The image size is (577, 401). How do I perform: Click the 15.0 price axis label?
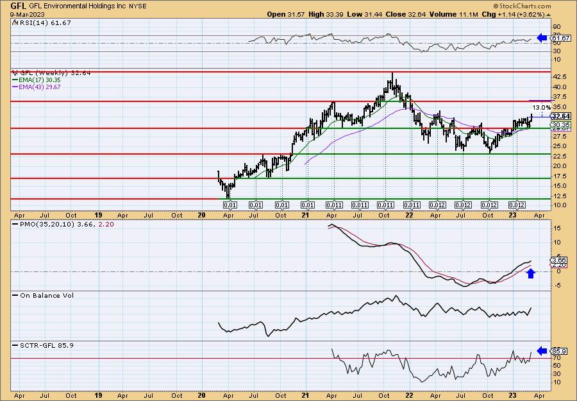[x=559, y=185]
